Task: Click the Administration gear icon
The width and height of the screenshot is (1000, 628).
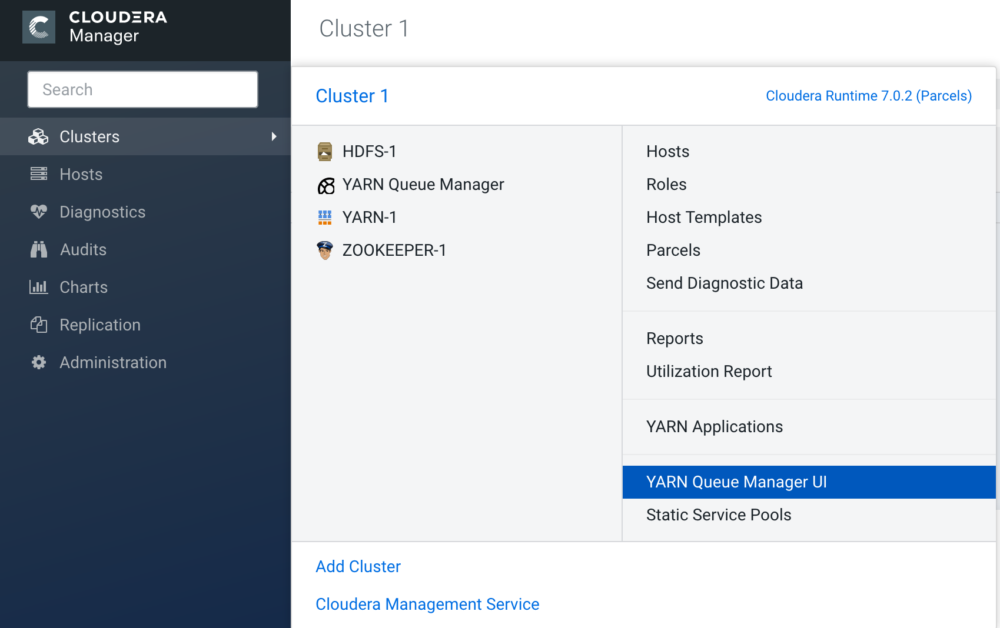Action: pyautogui.click(x=39, y=362)
